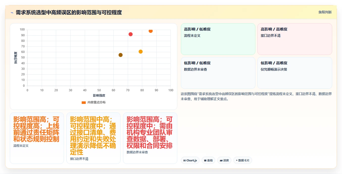This screenshot has height=174, width=342.
Task: Click the 影响强度 x-axis title
Action: point(99,96)
